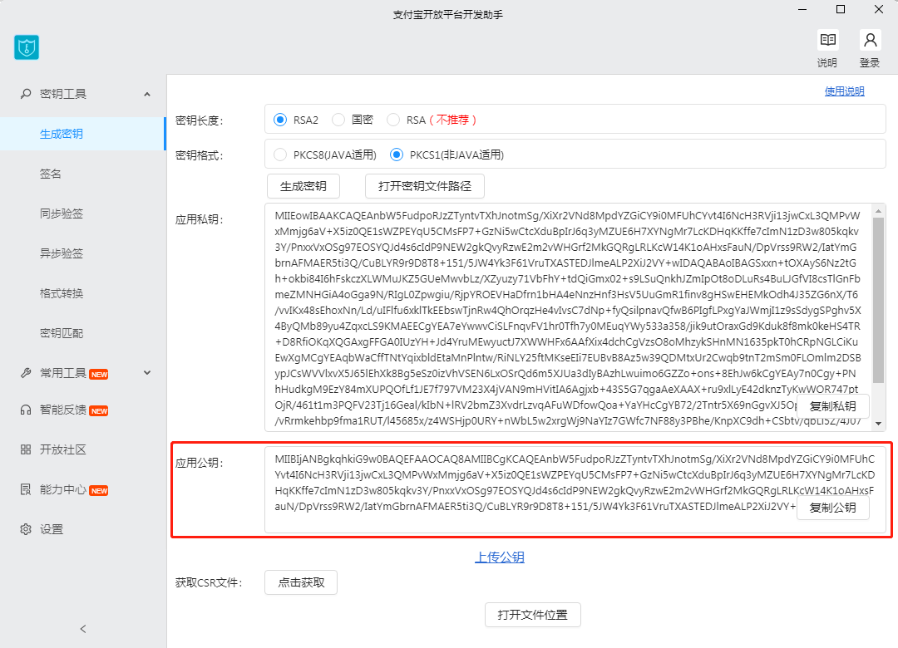Minimize the application window
This screenshot has height=648, width=898.
[802, 9]
